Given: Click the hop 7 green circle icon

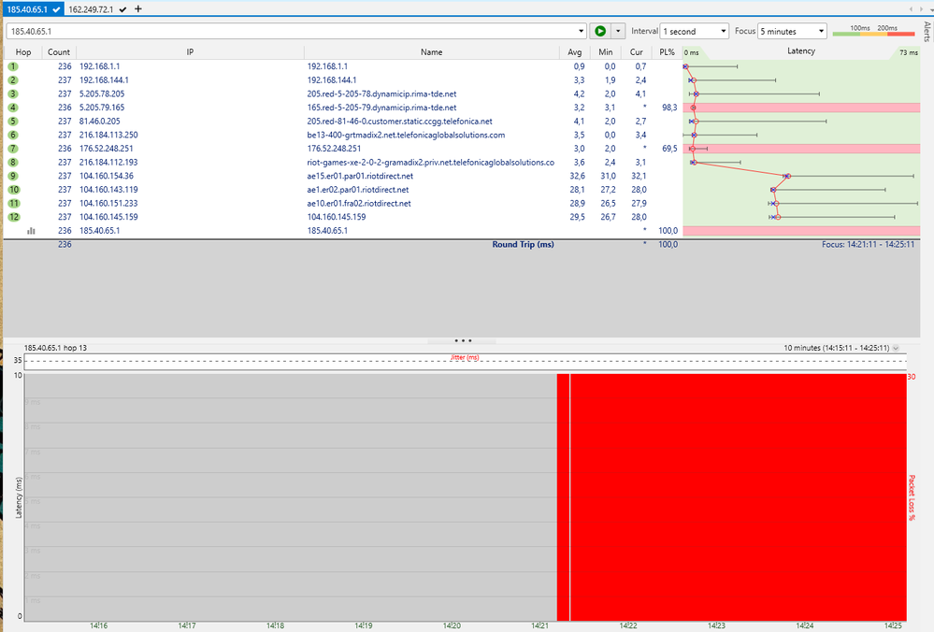Looking at the screenshot, I should [13, 149].
